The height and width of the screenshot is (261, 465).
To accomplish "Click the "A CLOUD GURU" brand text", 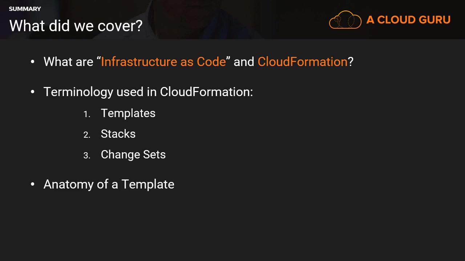I will click(x=408, y=20).
